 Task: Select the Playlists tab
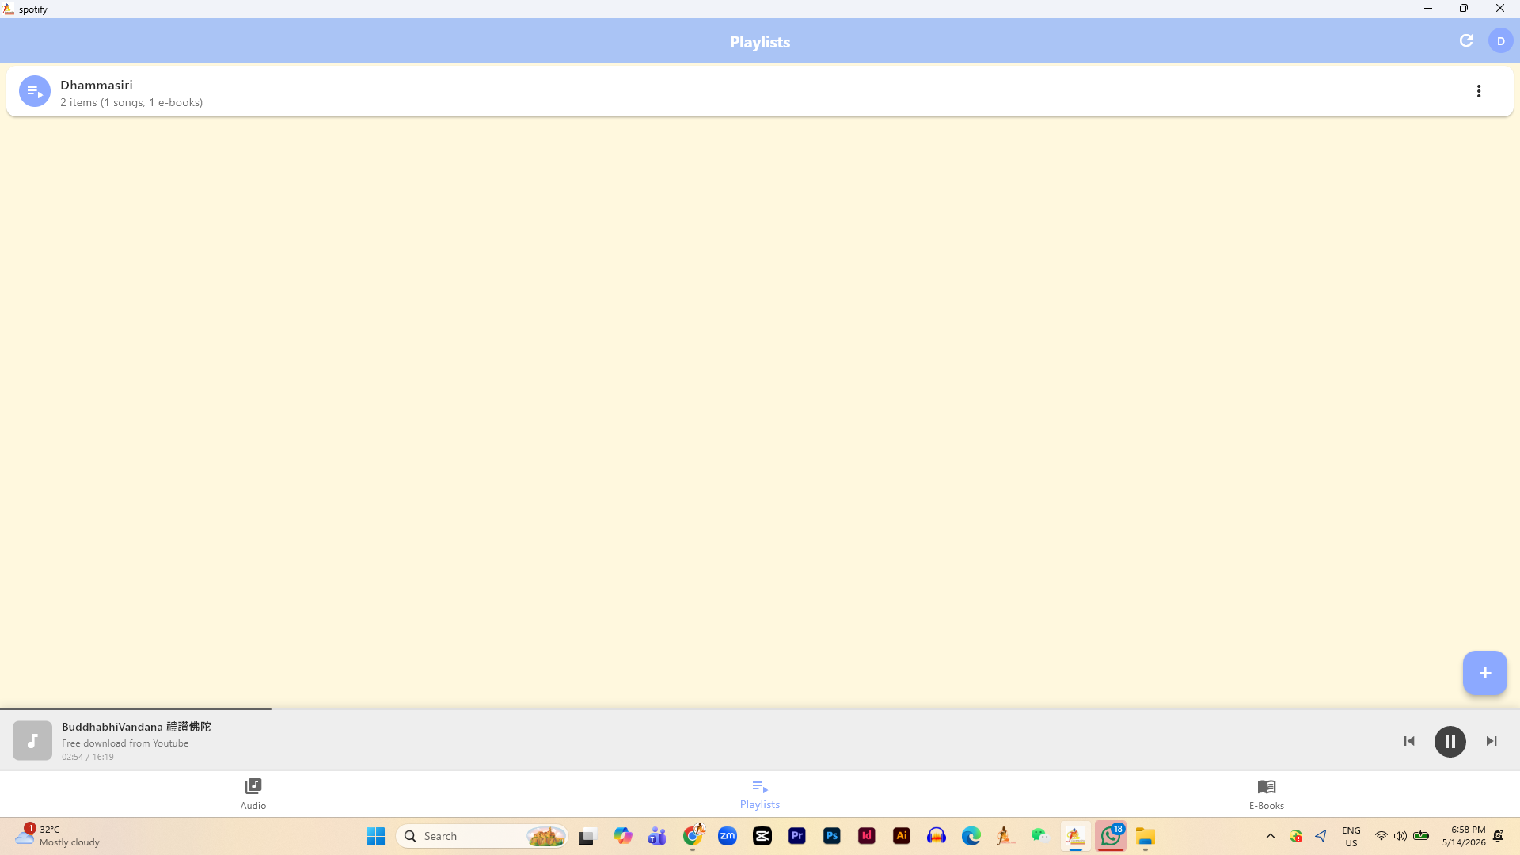point(760,794)
